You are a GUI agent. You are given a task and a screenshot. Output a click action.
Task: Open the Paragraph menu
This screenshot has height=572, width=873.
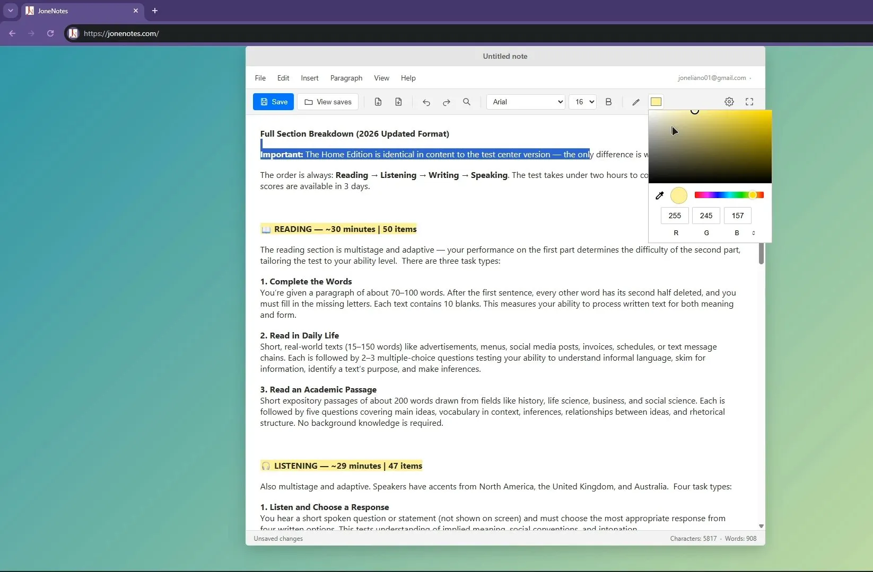[x=346, y=78]
